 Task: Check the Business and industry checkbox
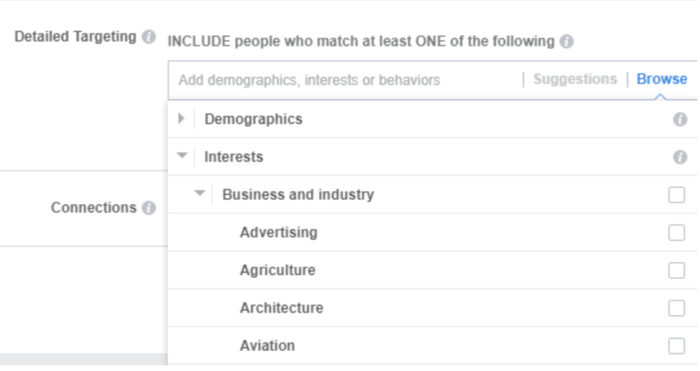point(677,195)
